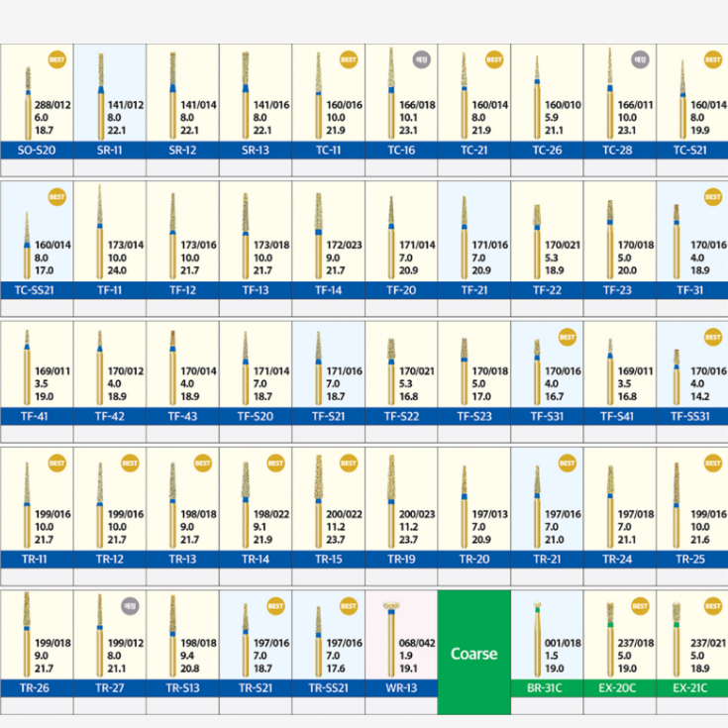This screenshot has width=728, height=728.
Task: Click the TC-16 label bar
Action: (x=401, y=150)
